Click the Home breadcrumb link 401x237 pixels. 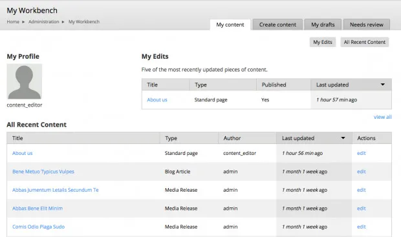(x=13, y=22)
